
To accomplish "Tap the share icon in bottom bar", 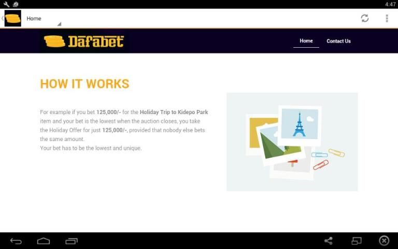I will (328, 241).
